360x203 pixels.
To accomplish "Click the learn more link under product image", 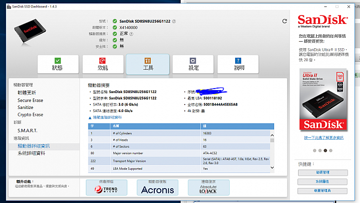I will click(324, 138).
